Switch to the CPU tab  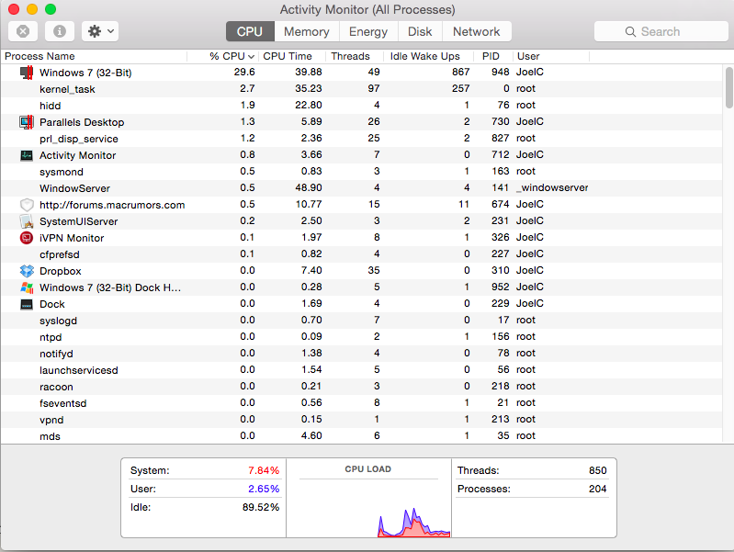coord(250,31)
